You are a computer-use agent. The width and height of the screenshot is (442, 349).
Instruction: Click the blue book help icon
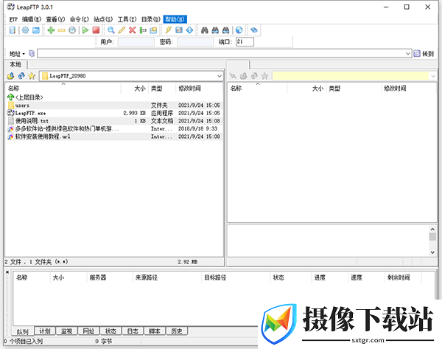click(x=254, y=30)
